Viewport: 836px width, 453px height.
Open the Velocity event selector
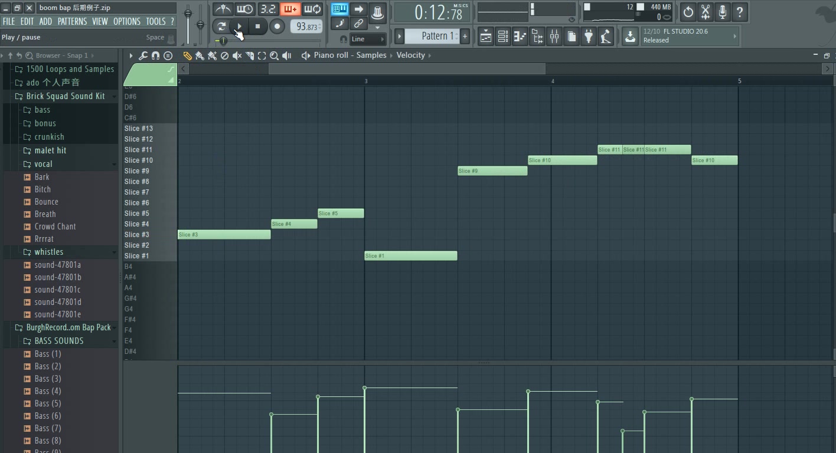[x=410, y=55]
